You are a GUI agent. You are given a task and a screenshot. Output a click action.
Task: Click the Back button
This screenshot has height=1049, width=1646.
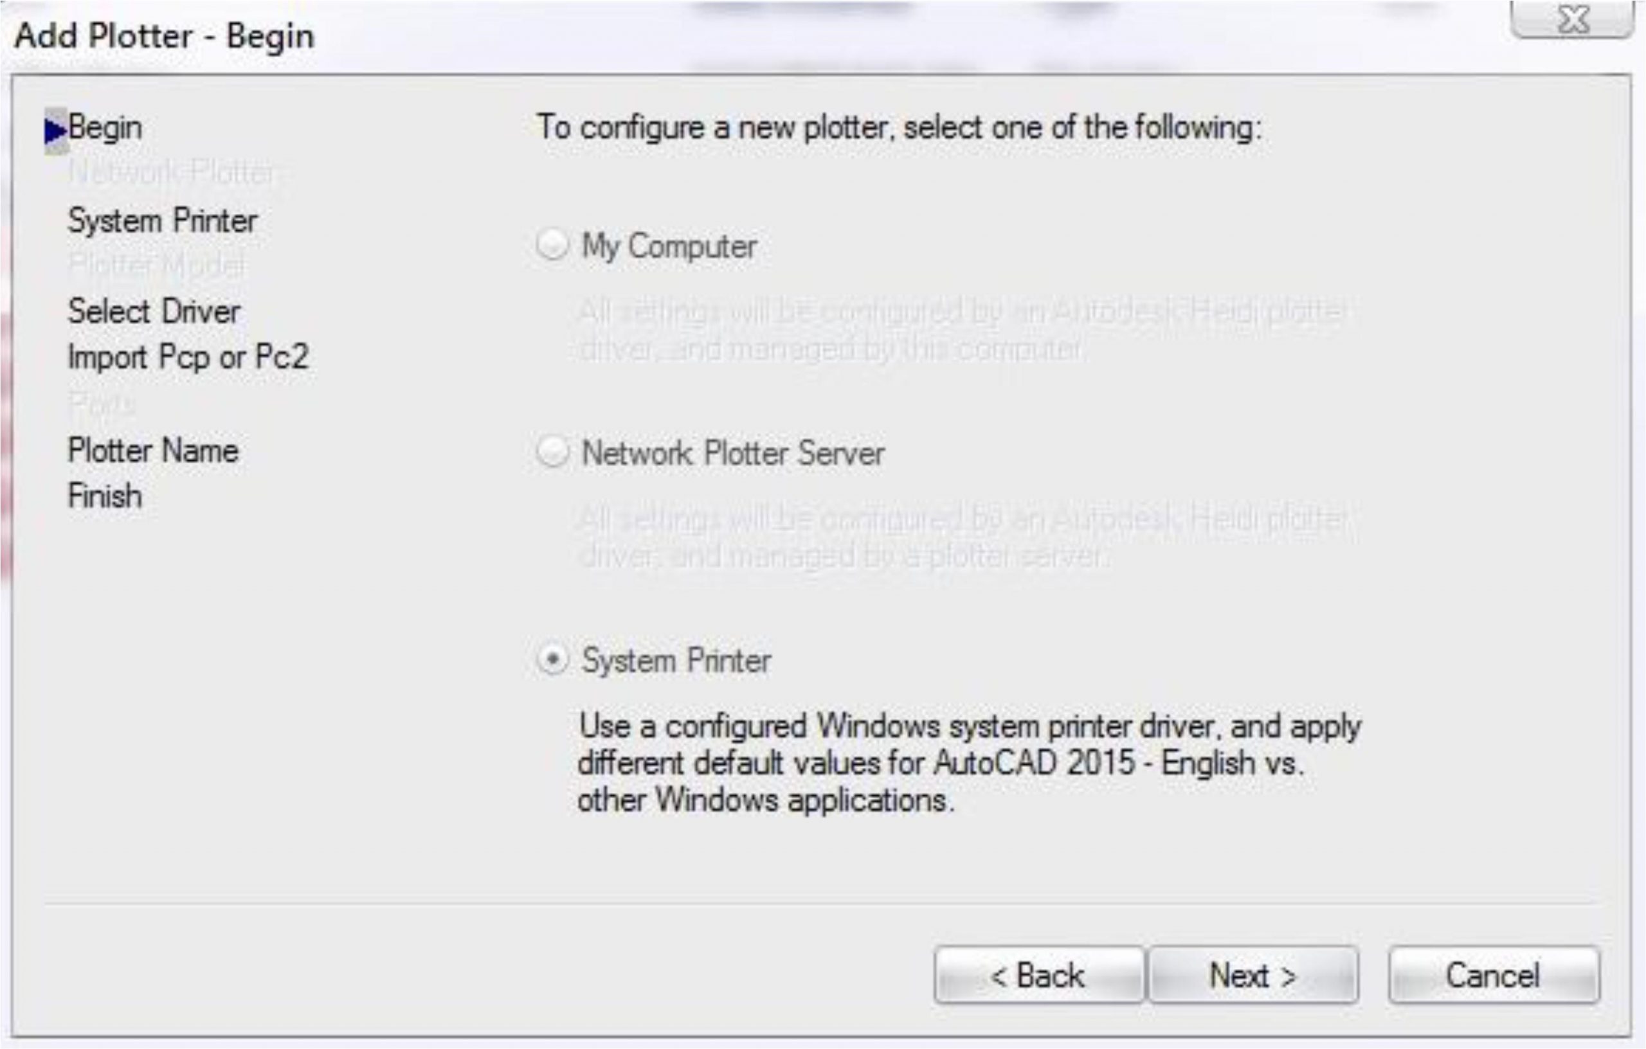click(x=1038, y=974)
